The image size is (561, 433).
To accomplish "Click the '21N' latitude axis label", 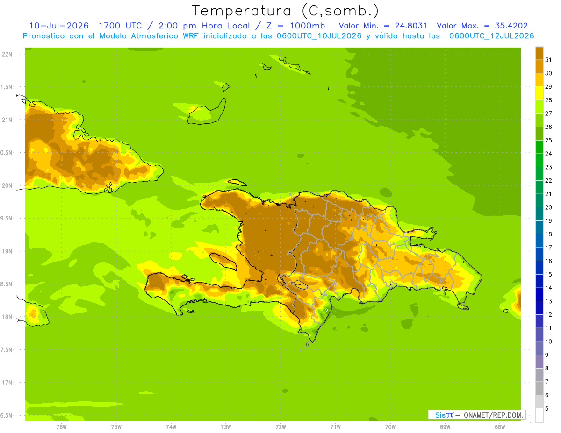I will pos(7,120).
